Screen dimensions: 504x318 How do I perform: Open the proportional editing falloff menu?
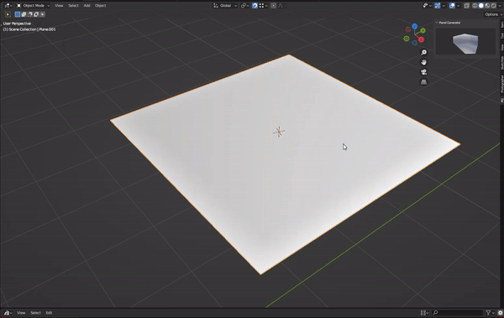[x=282, y=6]
